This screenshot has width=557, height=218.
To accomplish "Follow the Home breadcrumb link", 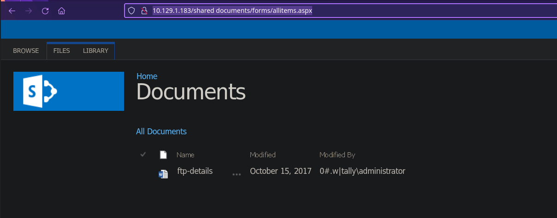I will [147, 76].
